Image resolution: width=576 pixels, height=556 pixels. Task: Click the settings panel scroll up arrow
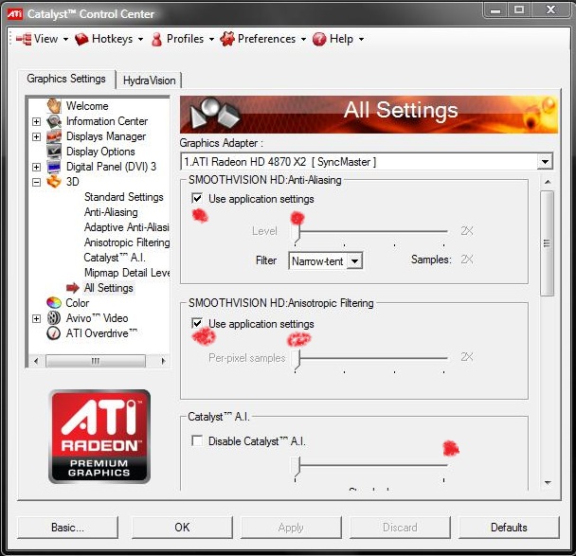click(x=548, y=182)
